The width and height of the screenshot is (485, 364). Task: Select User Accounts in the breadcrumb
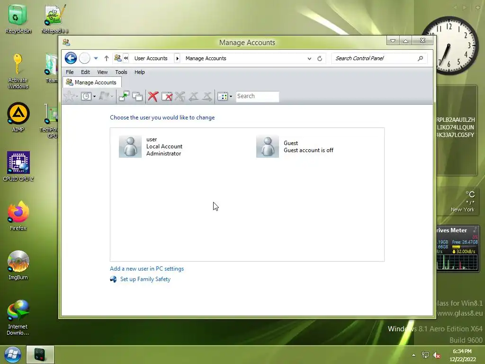pos(151,58)
